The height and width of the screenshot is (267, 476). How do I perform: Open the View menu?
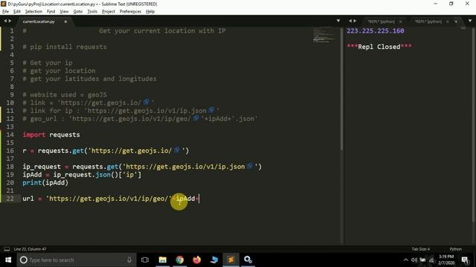pyautogui.click(x=64, y=12)
